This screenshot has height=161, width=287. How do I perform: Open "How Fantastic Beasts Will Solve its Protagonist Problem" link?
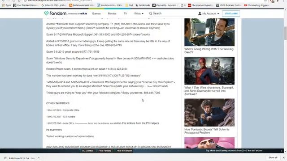pyautogui.click(x=207, y=131)
